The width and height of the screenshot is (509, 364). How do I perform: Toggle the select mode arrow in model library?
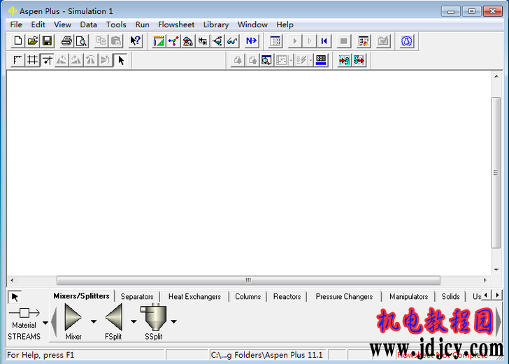point(15,297)
